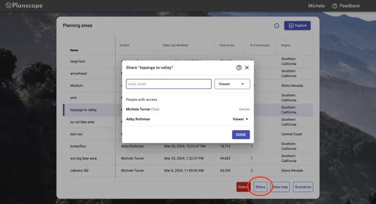Click Abby Rothman name in access list
The height and width of the screenshot is (204, 376).
138,119
